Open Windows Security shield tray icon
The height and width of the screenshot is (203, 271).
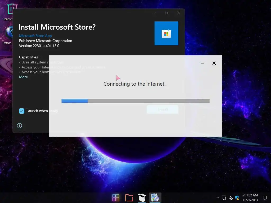point(237,198)
